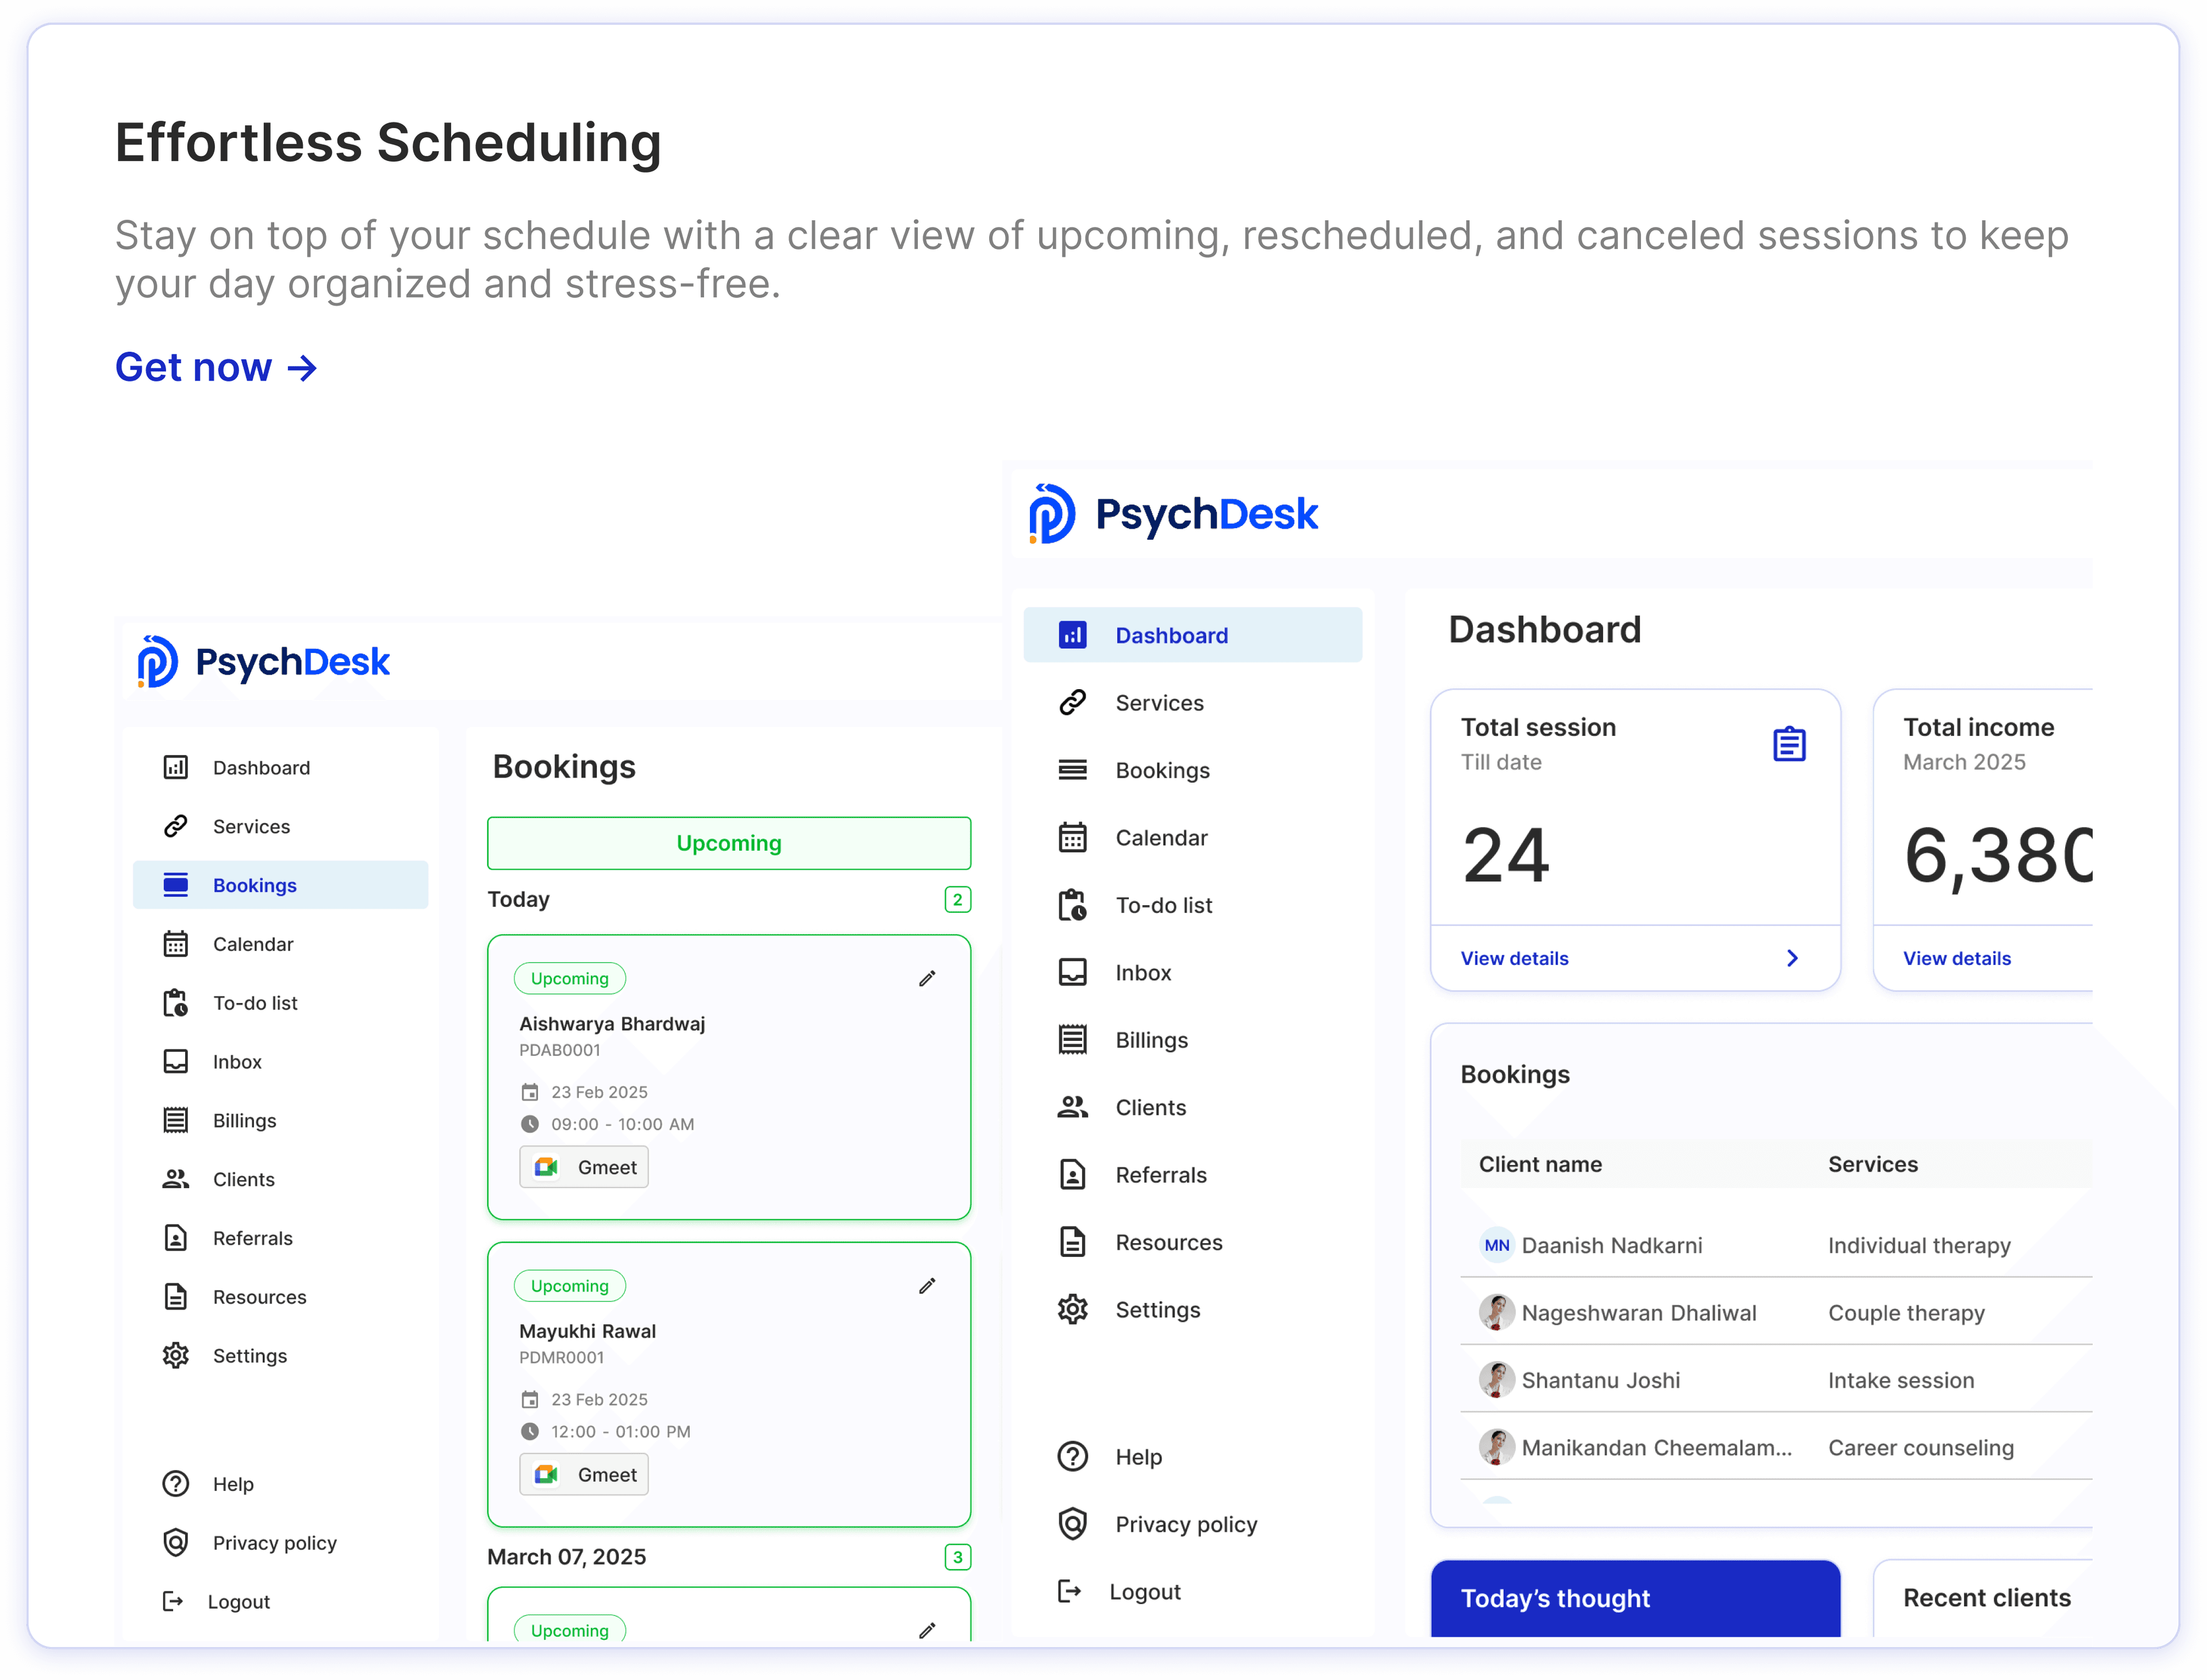Select the Upcoming bookings tab
The image size is (2207, 1680).
click(x=728, y=843)
